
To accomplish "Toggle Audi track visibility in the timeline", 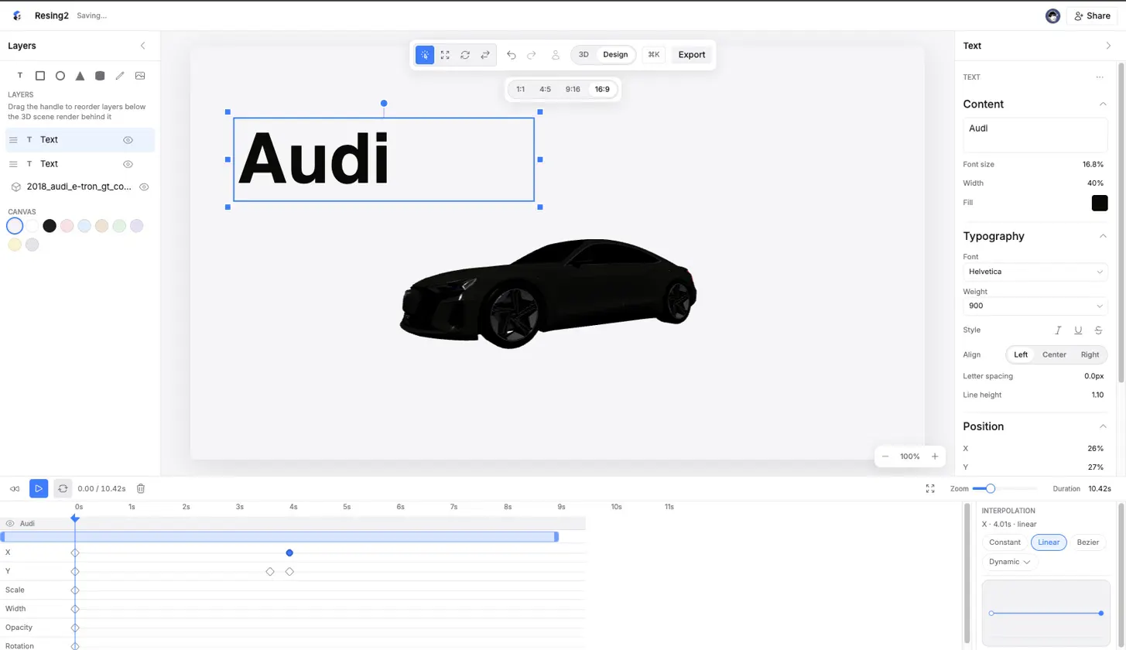I will [10, 524].
